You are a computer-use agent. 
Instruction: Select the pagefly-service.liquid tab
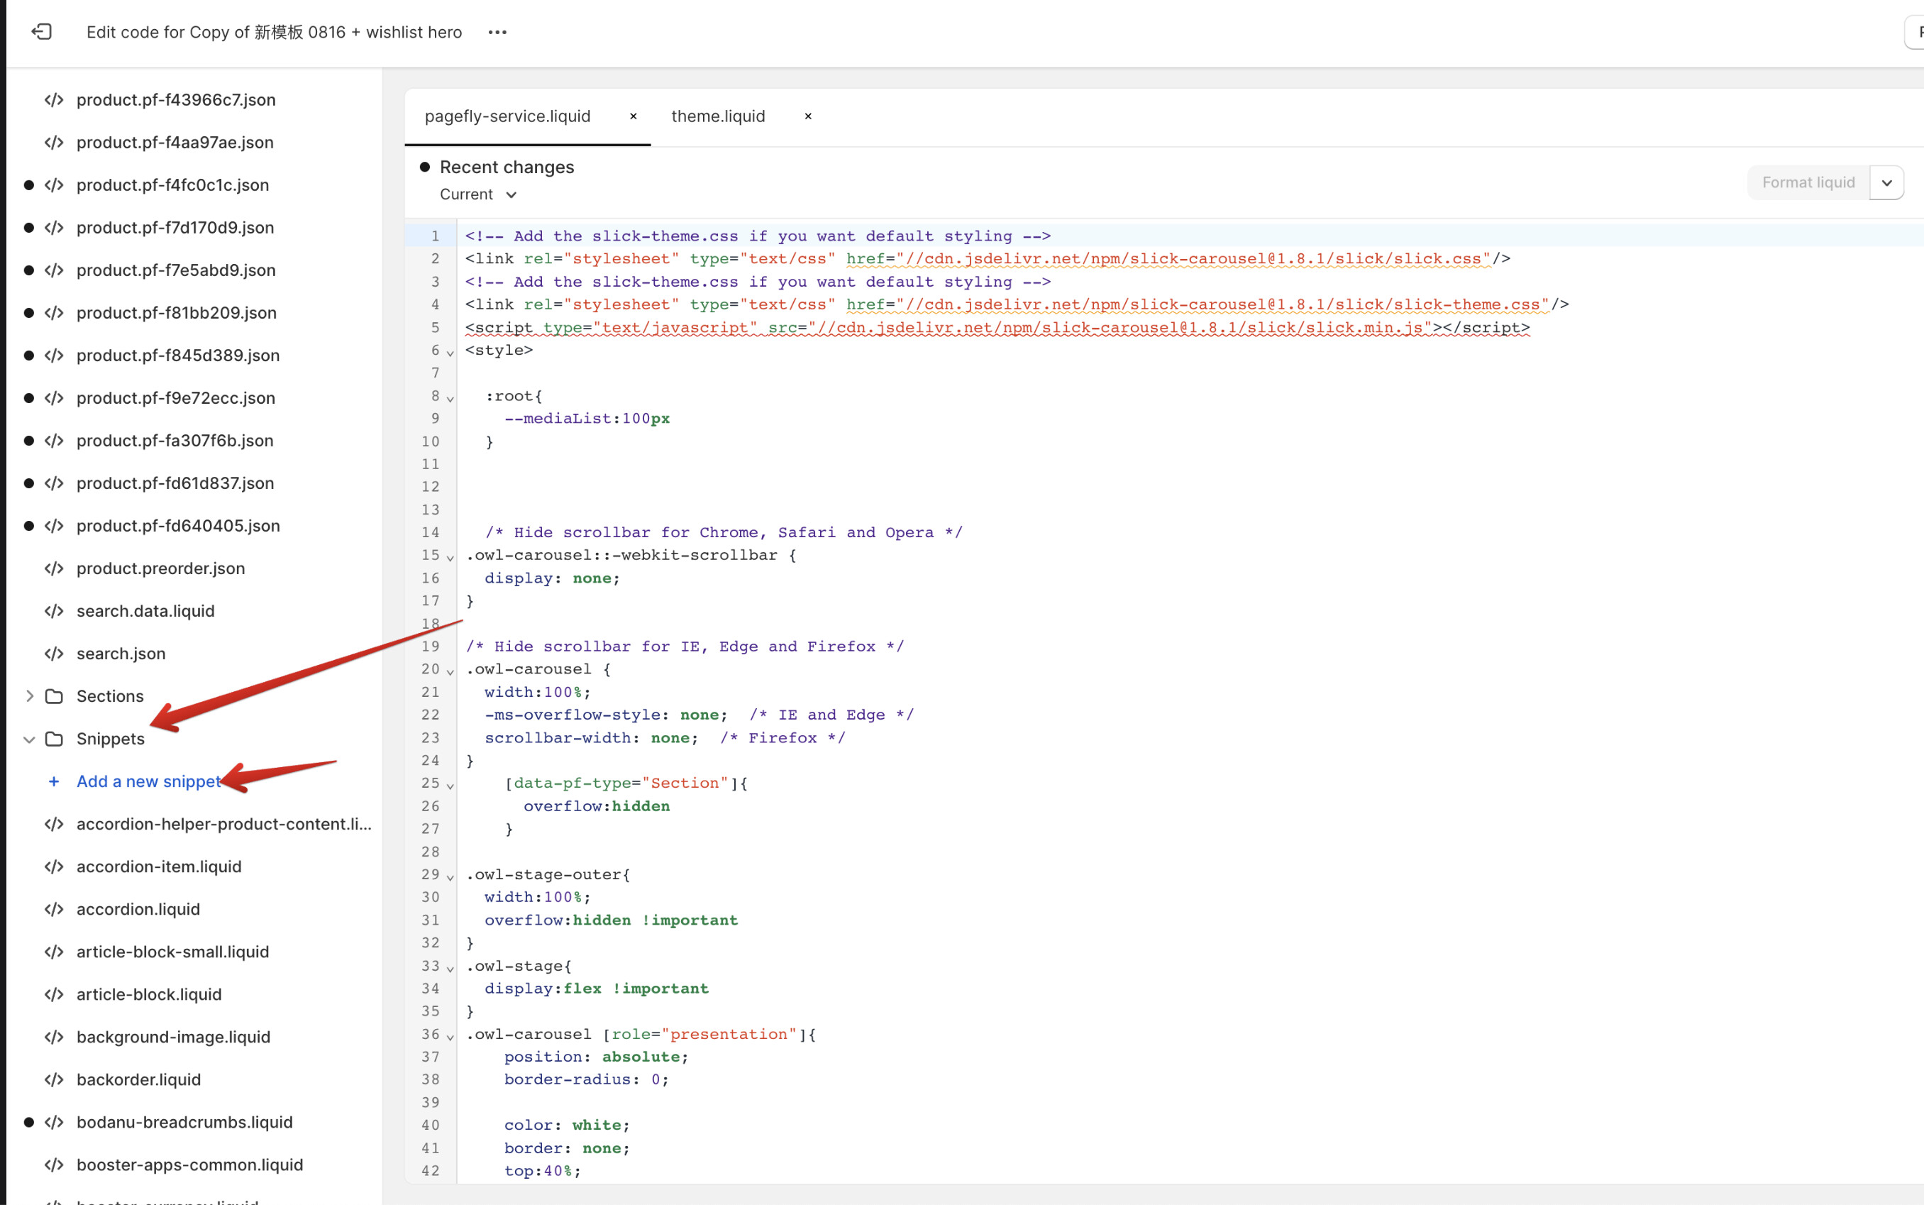[507, 116]
